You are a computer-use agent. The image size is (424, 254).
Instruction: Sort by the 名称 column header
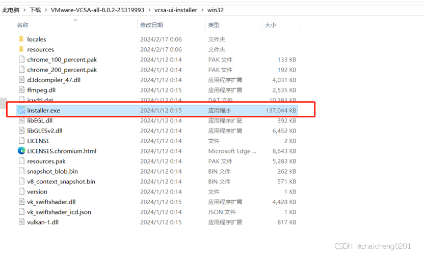point(22,25)
